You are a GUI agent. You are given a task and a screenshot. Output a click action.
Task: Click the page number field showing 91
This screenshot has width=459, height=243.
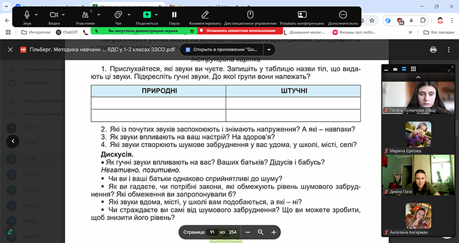pos(212,232)
